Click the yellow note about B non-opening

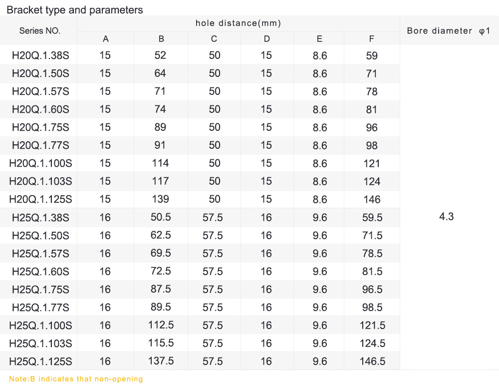click(76, 379)
